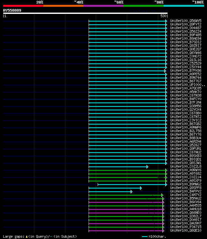This screenshot has width=207, height=239.
Task: Click UniRef100_B8B3U4 hit label
Action: click(x=186, y=138)
